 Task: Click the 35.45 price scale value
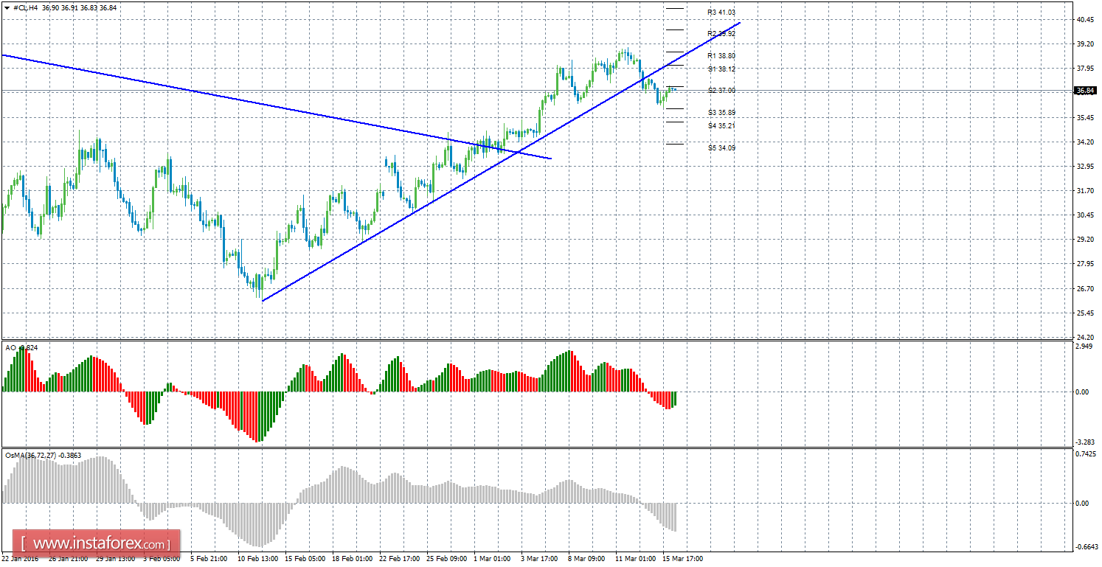1085,118
